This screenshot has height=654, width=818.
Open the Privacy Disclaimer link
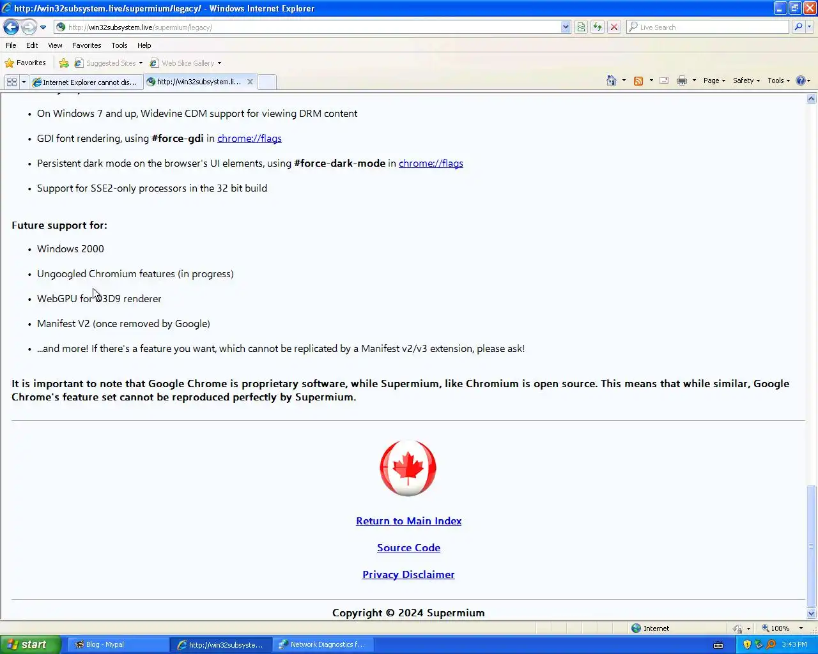pyautogui.click(x=408, y=574)
